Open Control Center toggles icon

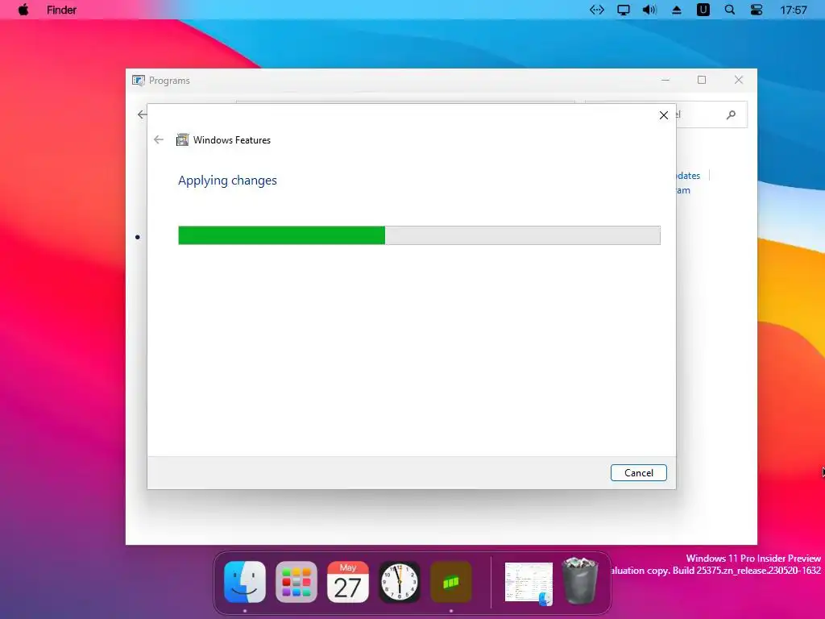pyautogui.click(x=756, y=10)
